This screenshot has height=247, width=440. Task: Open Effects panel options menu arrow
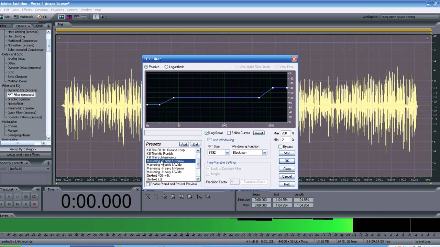click(x=48, y=26)
